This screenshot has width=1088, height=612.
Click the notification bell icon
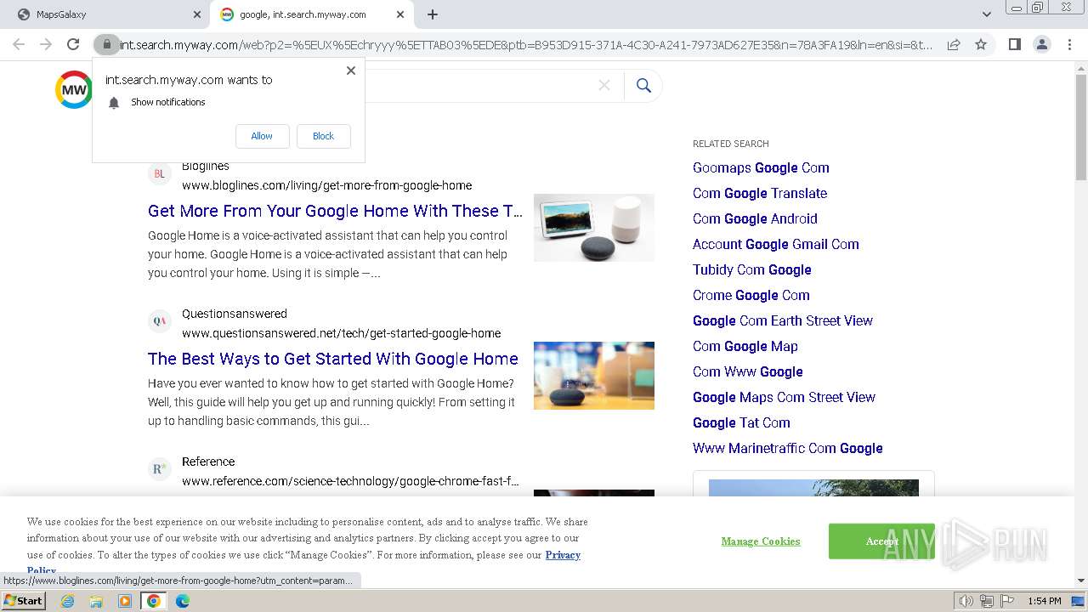(x=114, y=103)
